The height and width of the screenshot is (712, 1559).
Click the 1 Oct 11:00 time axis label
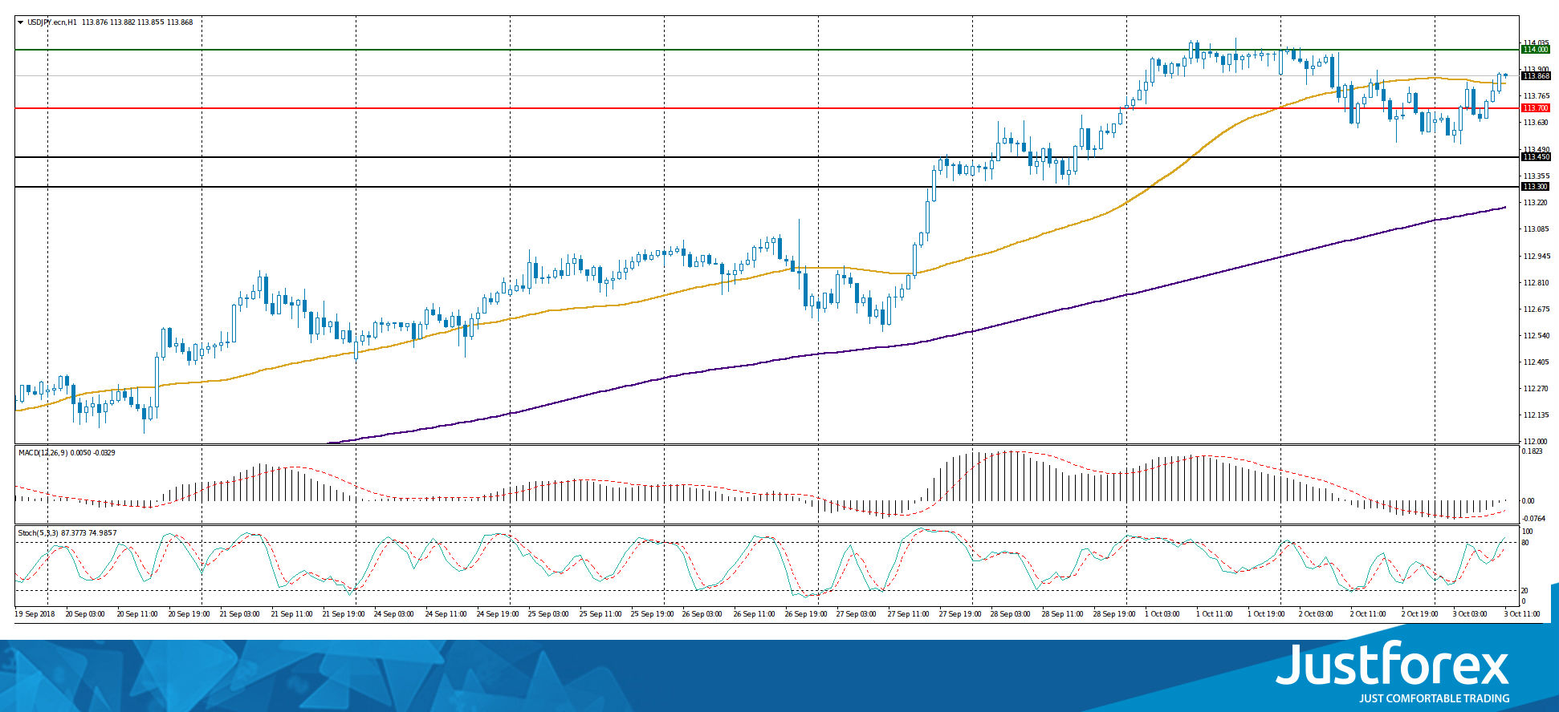1215,614
